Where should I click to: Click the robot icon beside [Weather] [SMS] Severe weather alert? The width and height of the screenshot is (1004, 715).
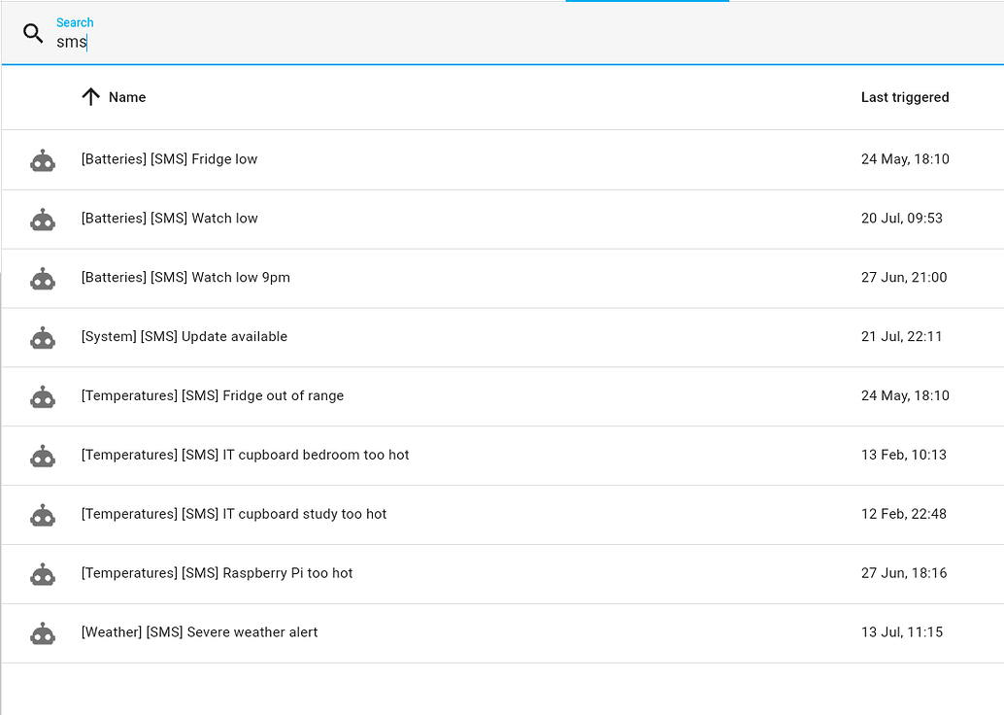[43, 632]
